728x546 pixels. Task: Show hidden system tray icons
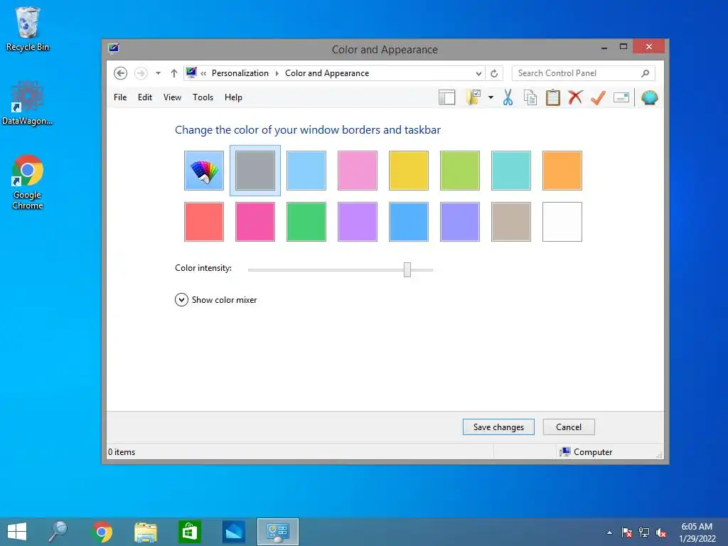609,532
